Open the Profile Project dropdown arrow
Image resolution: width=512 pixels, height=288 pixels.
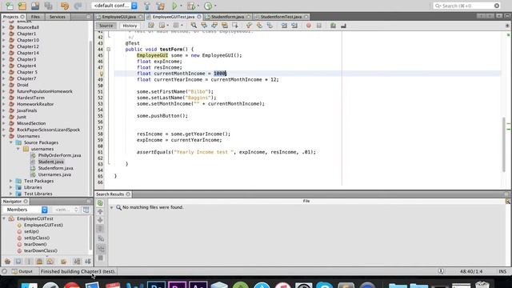tap(215, 6)
